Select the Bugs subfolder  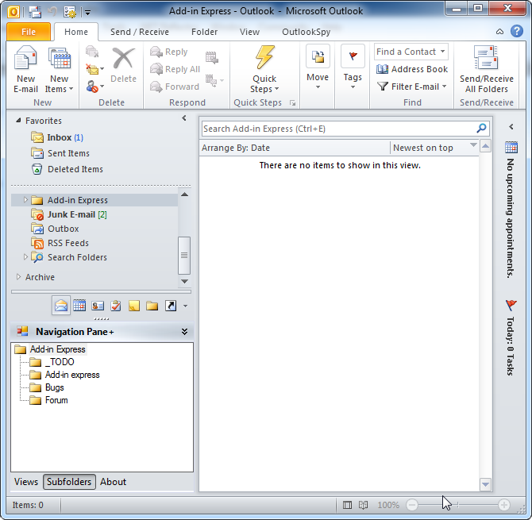[x=47, y=387]
